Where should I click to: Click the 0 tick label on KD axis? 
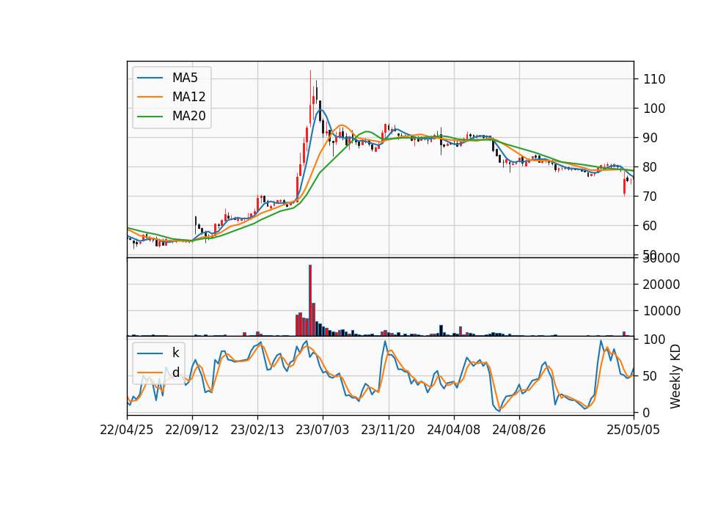point(647,413)
